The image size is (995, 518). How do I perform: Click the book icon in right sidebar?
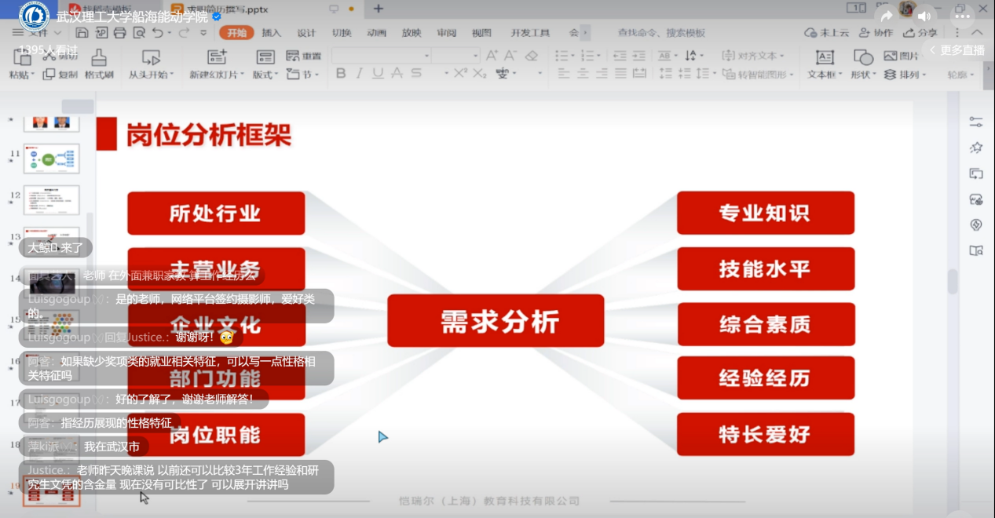coord(976,251)
